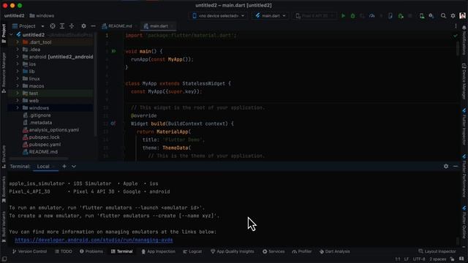Click the select opened file target icon

53,26
